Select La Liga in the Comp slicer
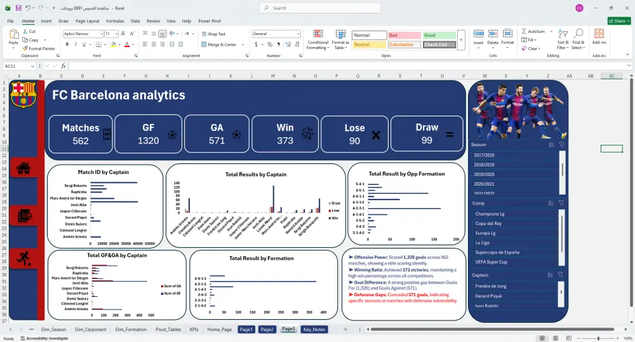Screen dimensions: 635x342 click(515, 243)
